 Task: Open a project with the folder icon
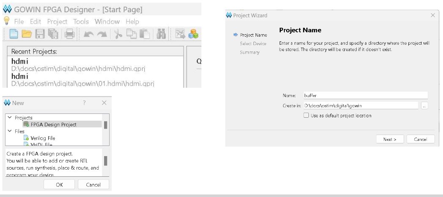[27, 34]
